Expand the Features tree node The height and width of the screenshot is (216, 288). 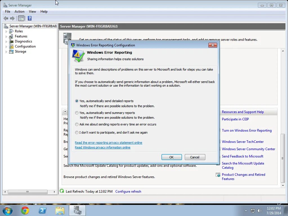click(6, 37)
